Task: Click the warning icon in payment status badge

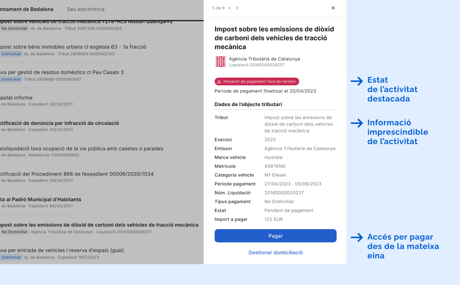Action: [219, 82]
